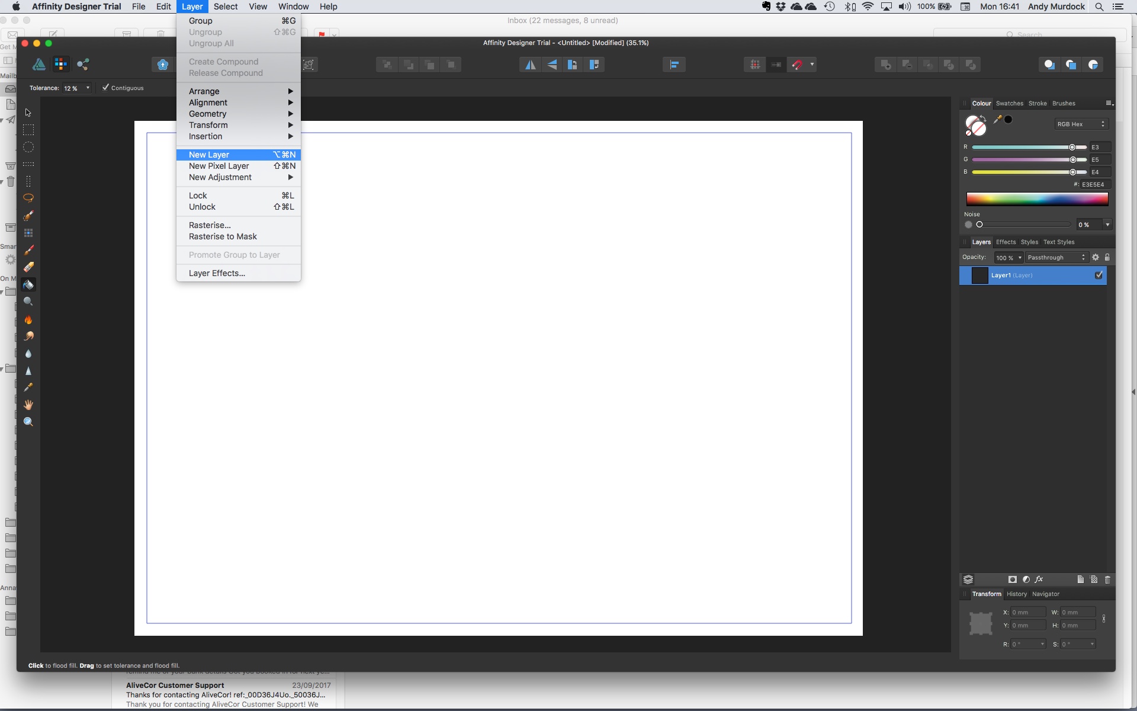Select the View hand tool
This screenshot has height=711, width=1137.
coord(28,405)
